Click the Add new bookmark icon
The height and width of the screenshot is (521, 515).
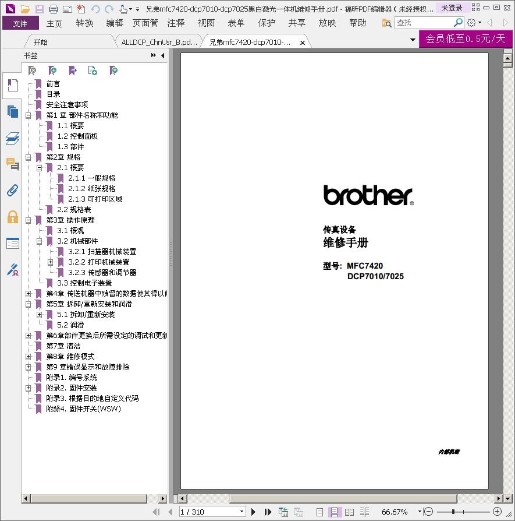pos(52,71)
